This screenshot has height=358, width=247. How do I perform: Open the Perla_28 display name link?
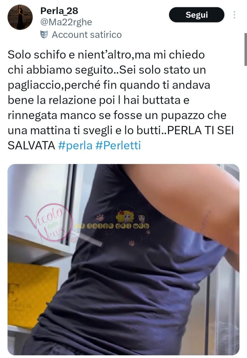(x=59, y=11)
